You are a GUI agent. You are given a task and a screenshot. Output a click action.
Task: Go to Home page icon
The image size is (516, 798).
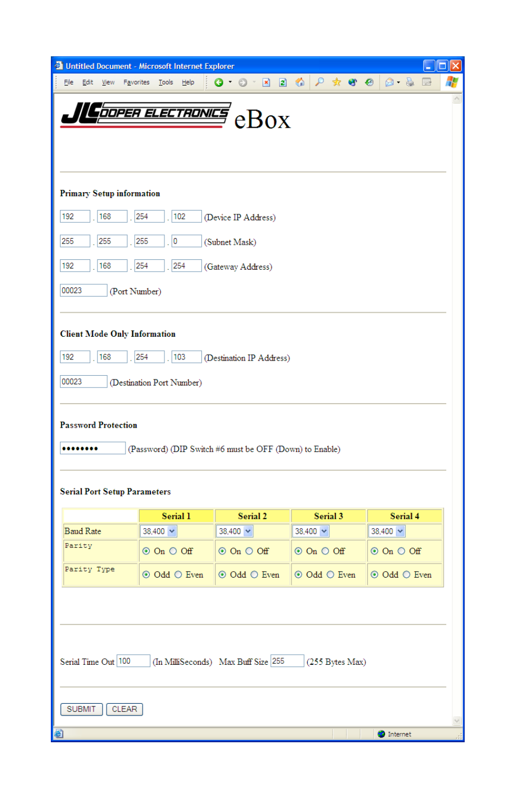[x=300, y=82]
